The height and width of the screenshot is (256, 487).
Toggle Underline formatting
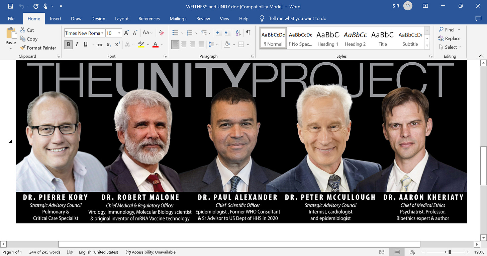85,44
